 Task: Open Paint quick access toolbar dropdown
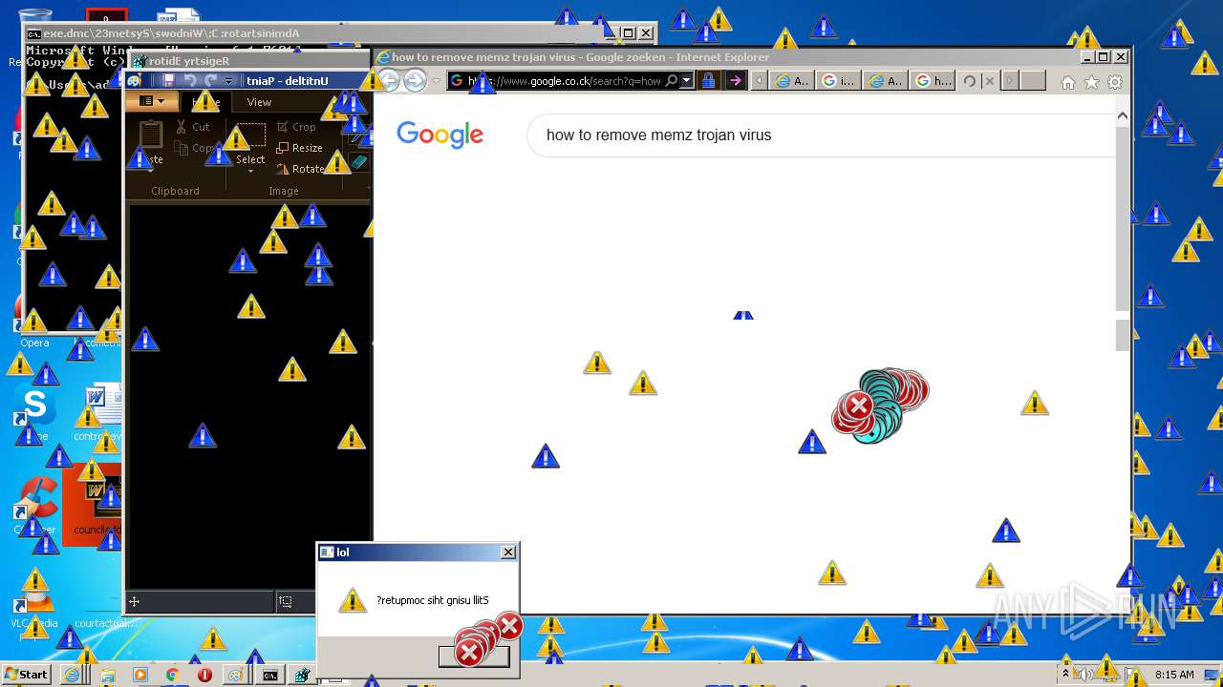(228, 81)
